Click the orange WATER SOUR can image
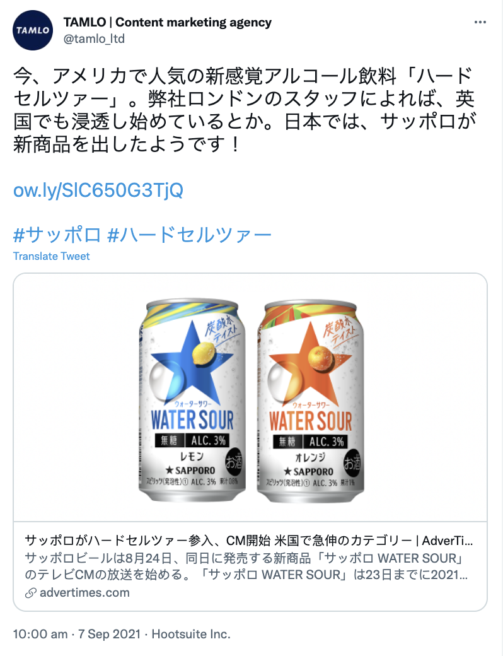 click(310, 401)
